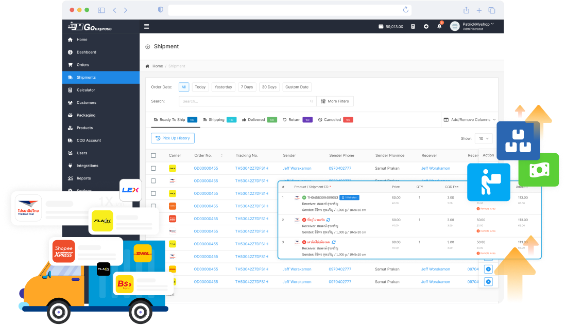The width and height of the screenshot is (566, 325).
Task: Open a new browser tab with plus icon
Action: tap(479, 10)
